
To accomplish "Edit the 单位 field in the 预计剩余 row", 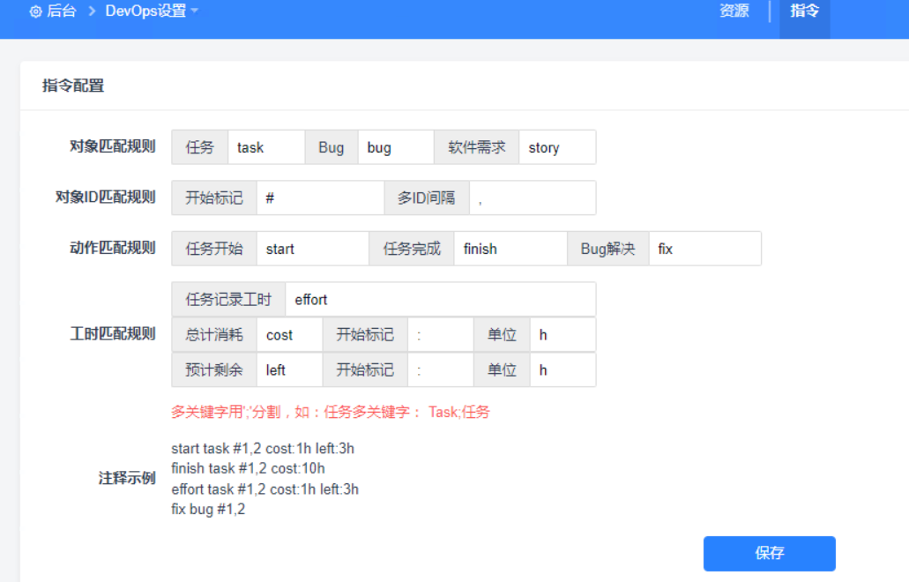I will click(x=563, y=370).
